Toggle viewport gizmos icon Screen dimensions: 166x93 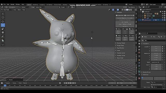tap(113, 10)
